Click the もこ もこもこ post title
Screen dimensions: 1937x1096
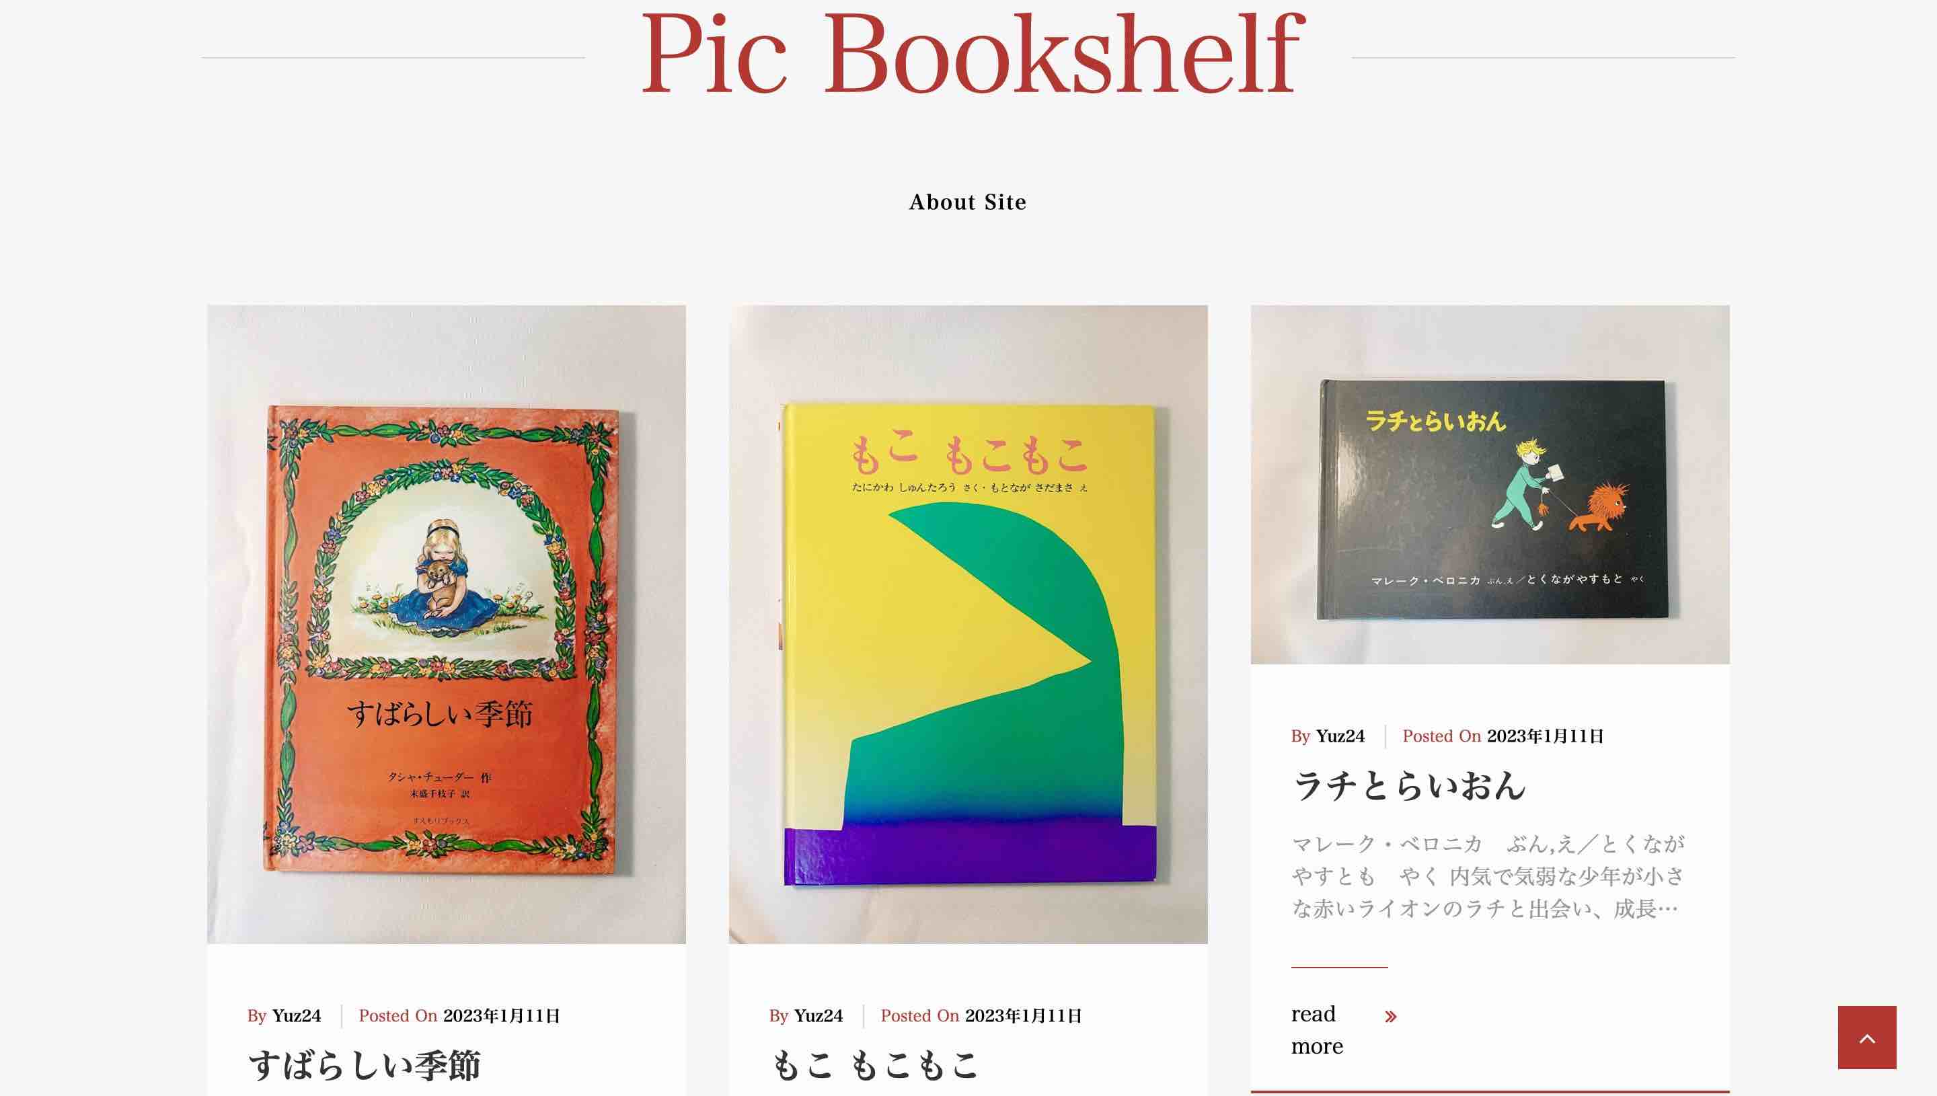click(874, 1065)
